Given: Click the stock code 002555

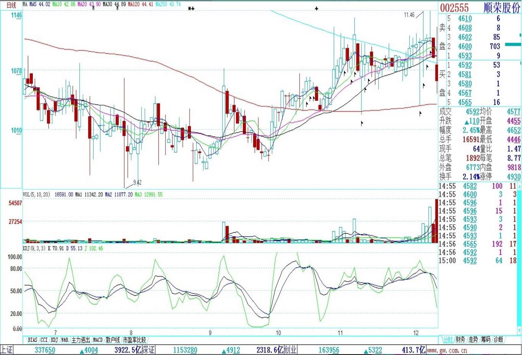Looking at the screenshot, I should [455, 8].
